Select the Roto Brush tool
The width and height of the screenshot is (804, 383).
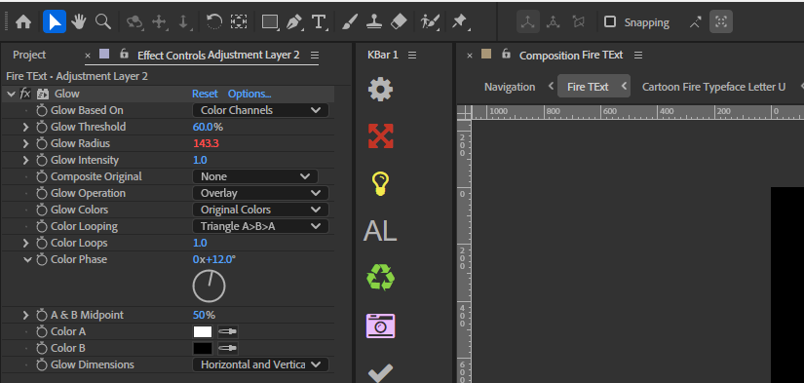click(430, 22)
